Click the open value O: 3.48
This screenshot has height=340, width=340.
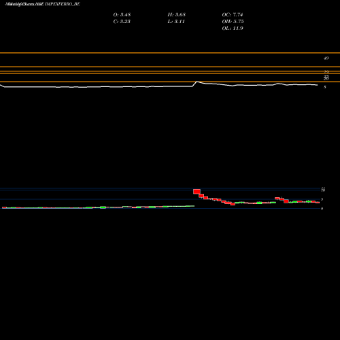122,15
